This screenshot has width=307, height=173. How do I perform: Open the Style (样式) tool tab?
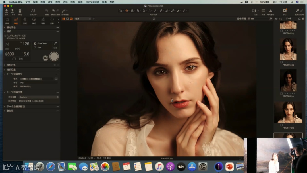tap(34, 21)
